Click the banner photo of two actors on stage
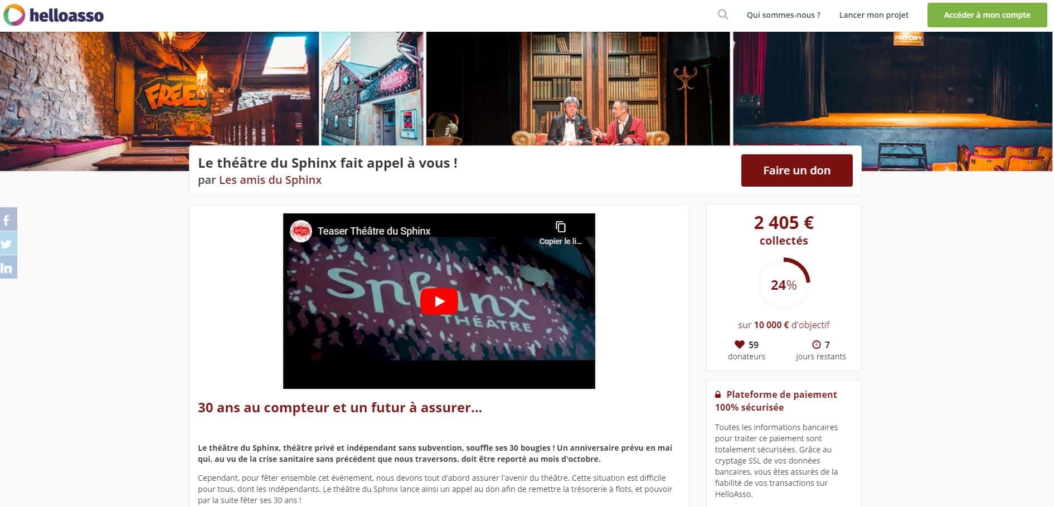 [578, 88]
